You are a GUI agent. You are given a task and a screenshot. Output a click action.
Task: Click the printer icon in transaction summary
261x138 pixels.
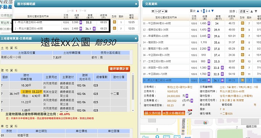click(189, 112)
